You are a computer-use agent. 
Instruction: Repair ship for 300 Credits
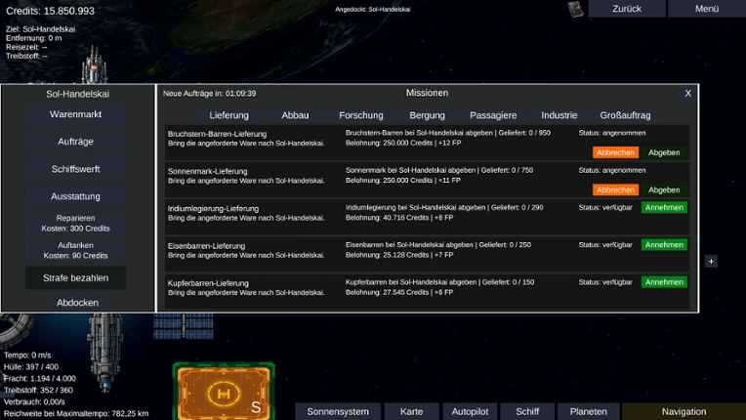[x=75, y=223]
